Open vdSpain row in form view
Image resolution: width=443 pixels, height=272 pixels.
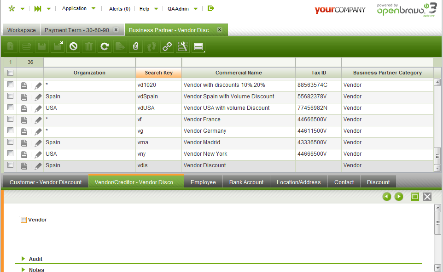pyautogui.click(x=24, y=97)
